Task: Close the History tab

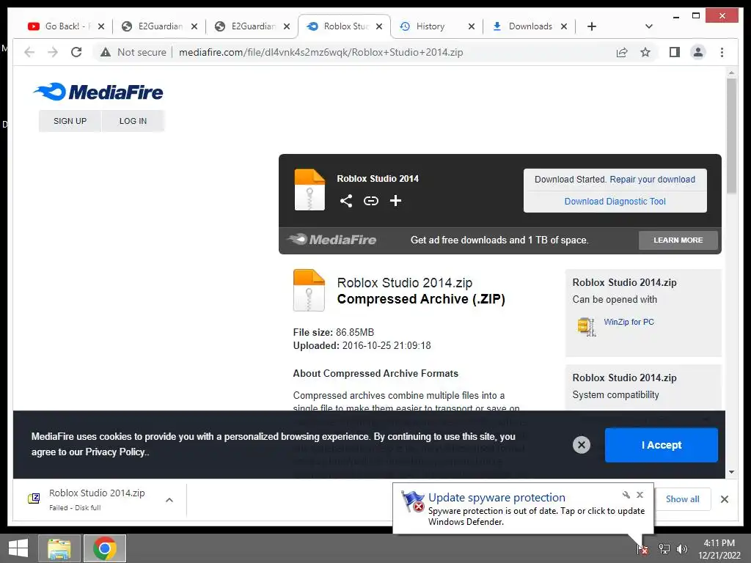Action: point(472,26)
